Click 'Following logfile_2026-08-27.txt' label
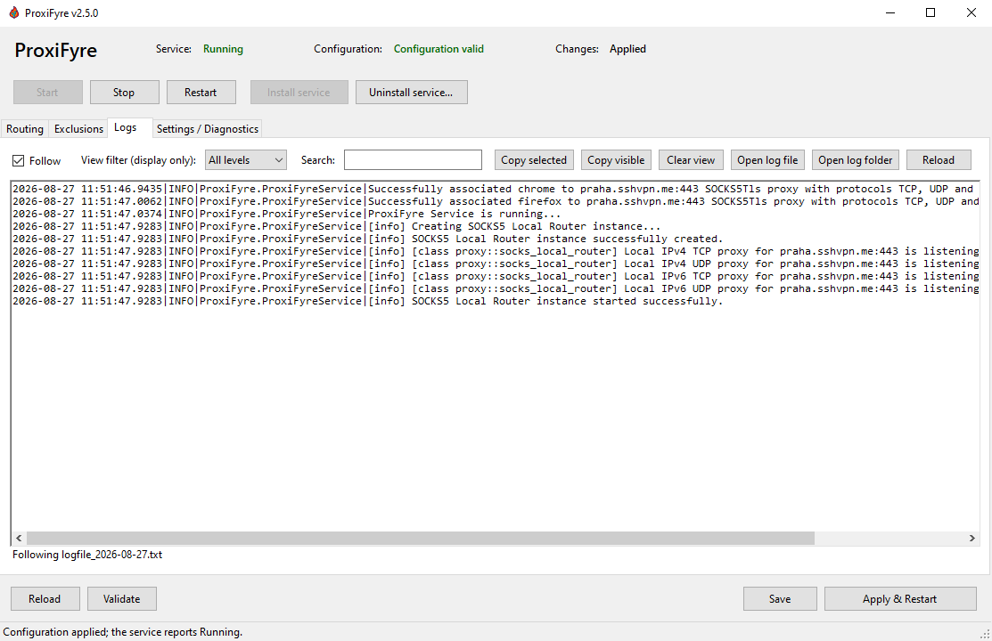This screenshot has width=992, height=641. click(87, 555)
